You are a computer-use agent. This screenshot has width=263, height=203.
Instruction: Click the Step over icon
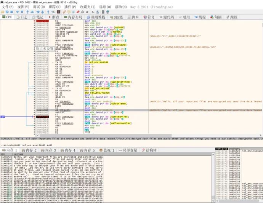[32, 12]
